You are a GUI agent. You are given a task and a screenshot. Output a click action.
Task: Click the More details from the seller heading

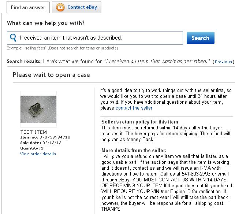(134, 151)
